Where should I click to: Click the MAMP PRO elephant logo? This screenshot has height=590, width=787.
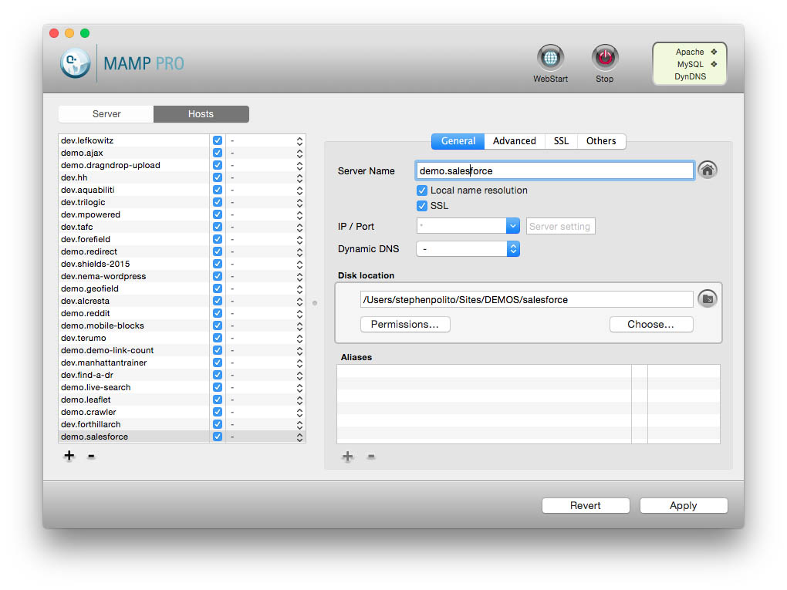(76, 63)
